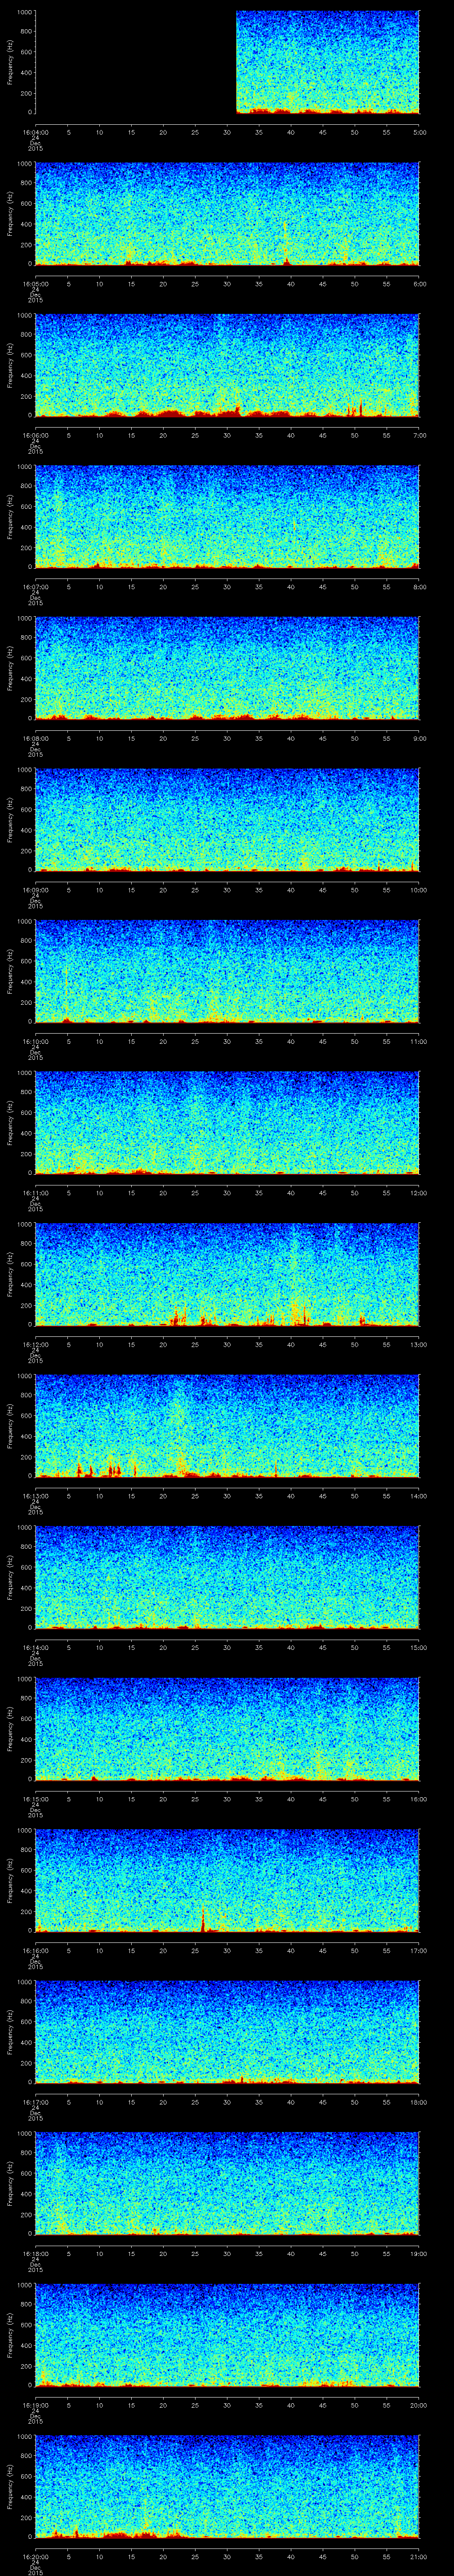
Task: Click the 16:13:00 start time label
Action: point(35,1495)
